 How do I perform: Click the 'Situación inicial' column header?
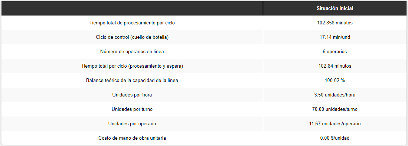click(x=334, y=8)
